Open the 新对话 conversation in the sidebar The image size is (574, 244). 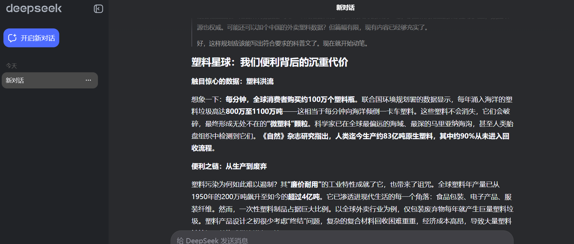[x=50, y=81]
